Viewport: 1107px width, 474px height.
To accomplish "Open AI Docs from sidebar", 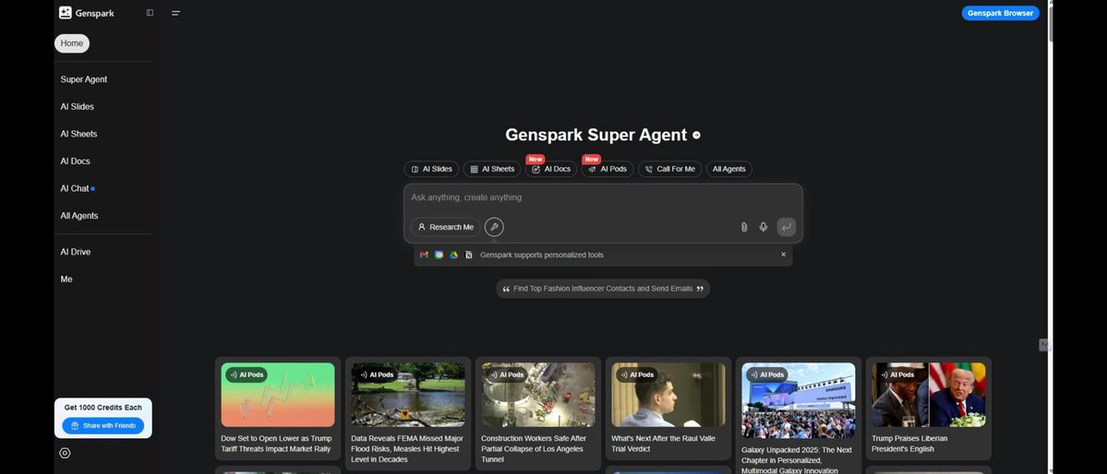I will pyautogui.click(x=75, y=161).
